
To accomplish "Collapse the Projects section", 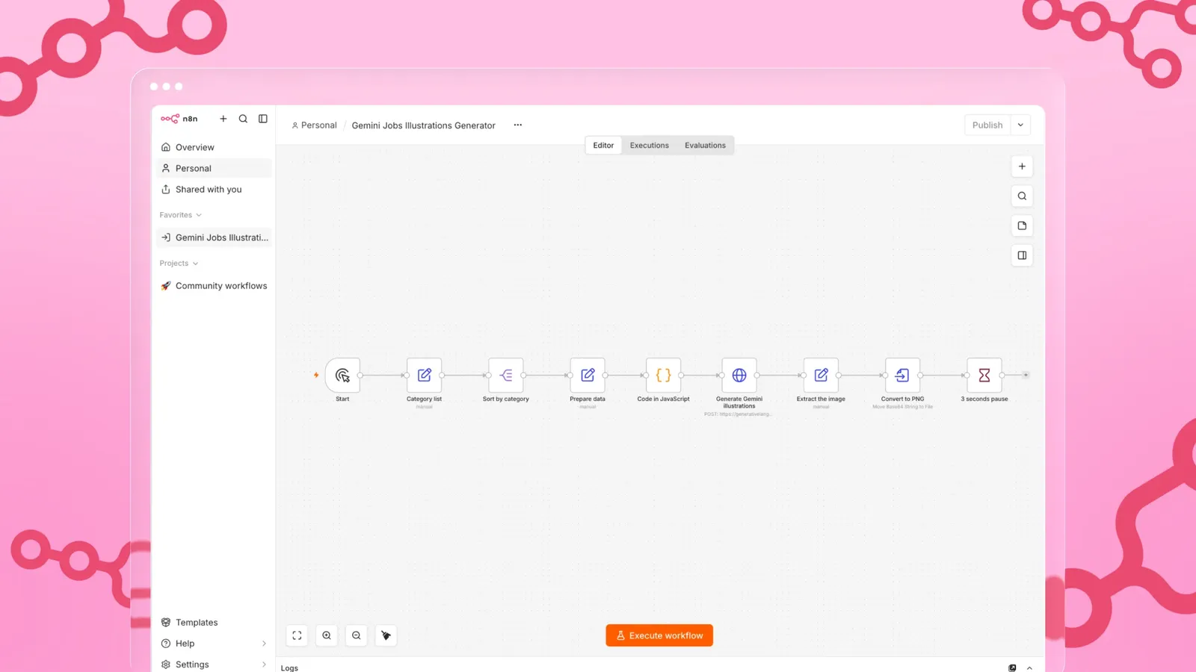I will pos(179,264).
